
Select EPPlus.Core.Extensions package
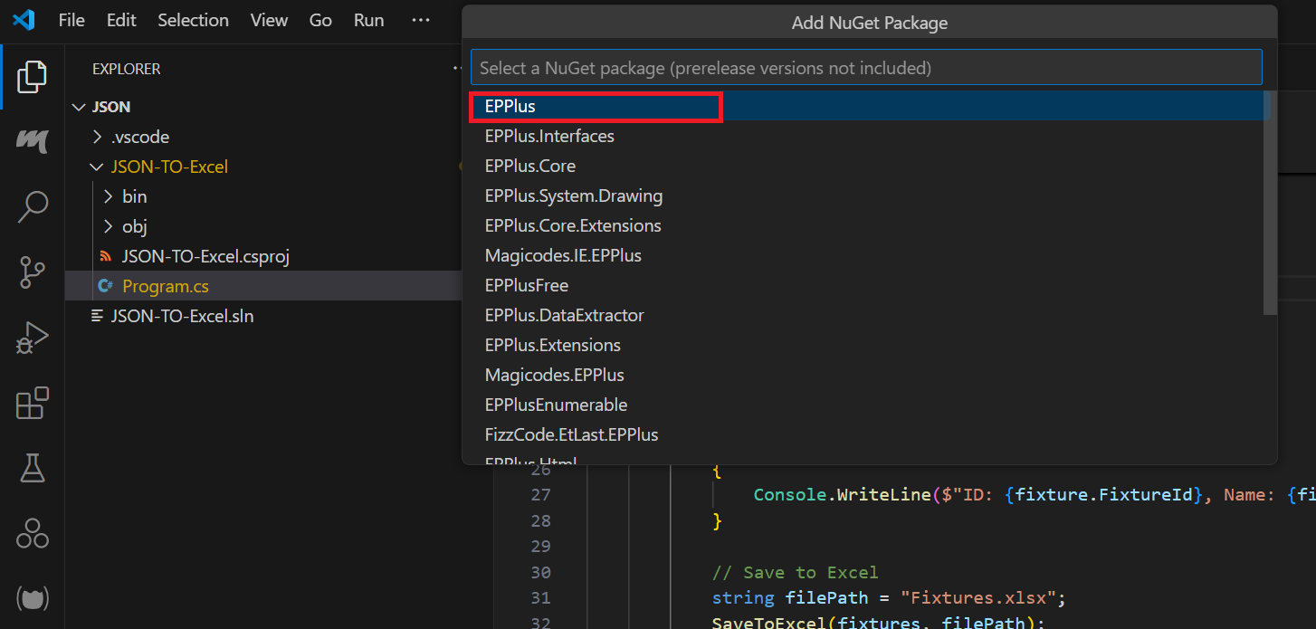864,225
